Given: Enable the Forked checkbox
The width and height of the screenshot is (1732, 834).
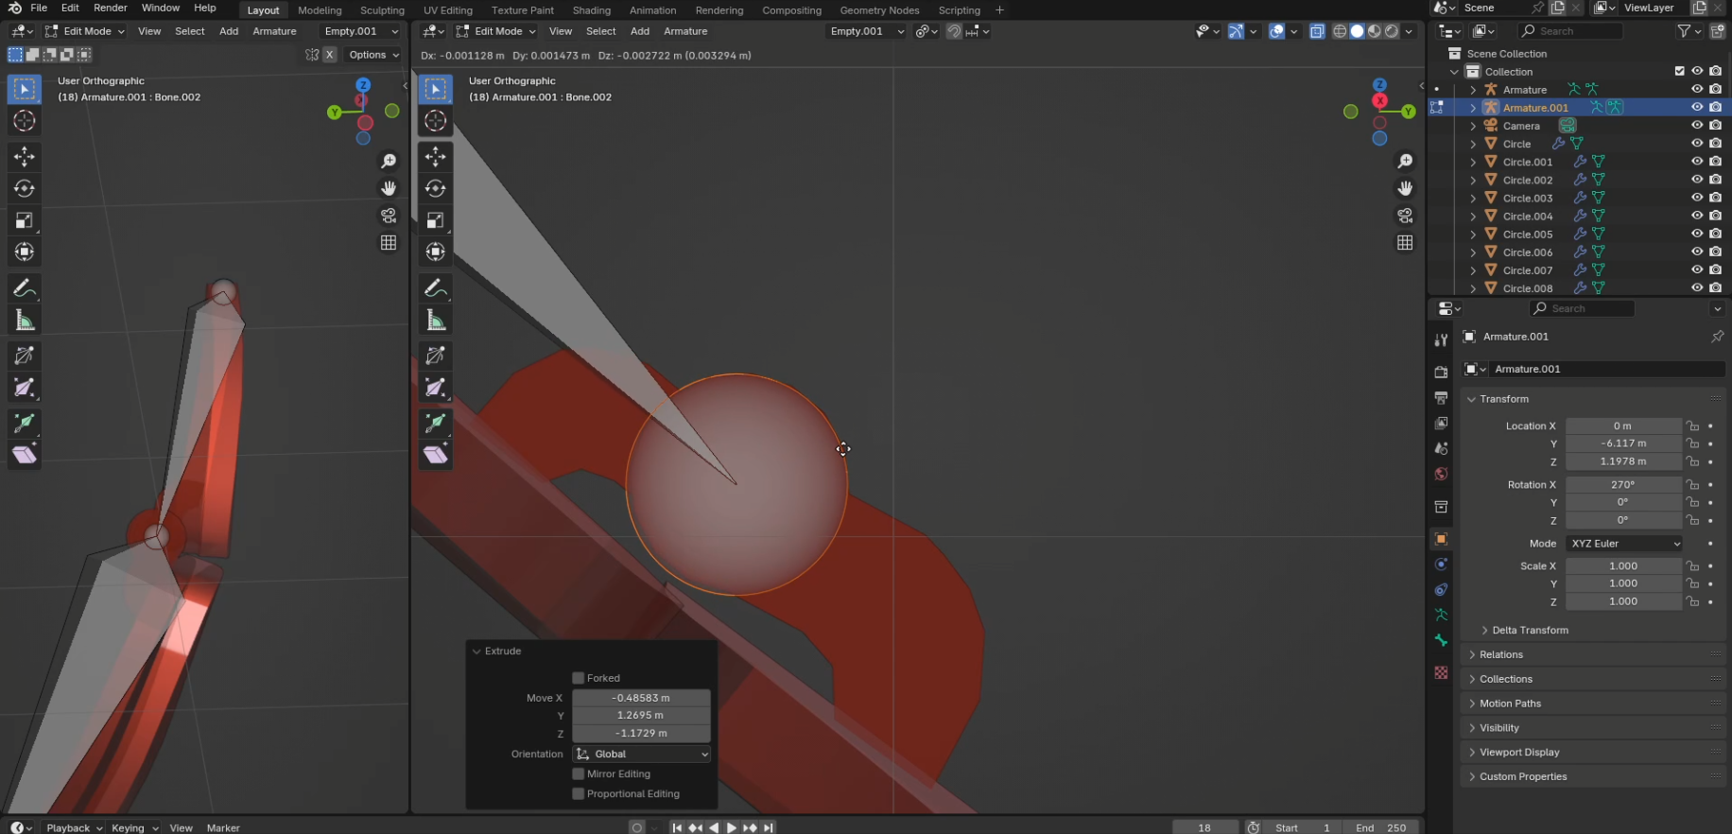Looking at the screenshot, I should (x=579, y=678).
